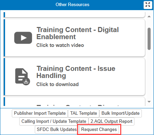Image resolution: width=154 pixels, height=135 pixels.
Task: Open Publisher Import Template
Action: pyautogui.click(x=40, y=113)
